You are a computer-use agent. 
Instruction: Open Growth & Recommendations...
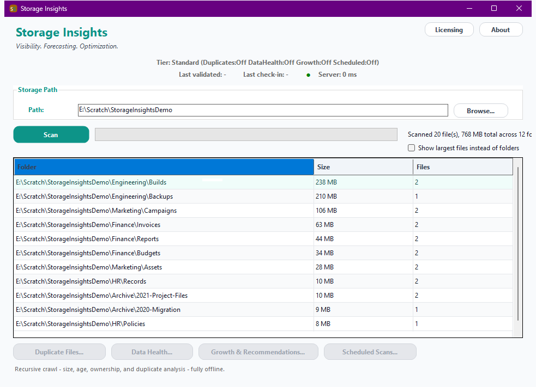(258, 352)
